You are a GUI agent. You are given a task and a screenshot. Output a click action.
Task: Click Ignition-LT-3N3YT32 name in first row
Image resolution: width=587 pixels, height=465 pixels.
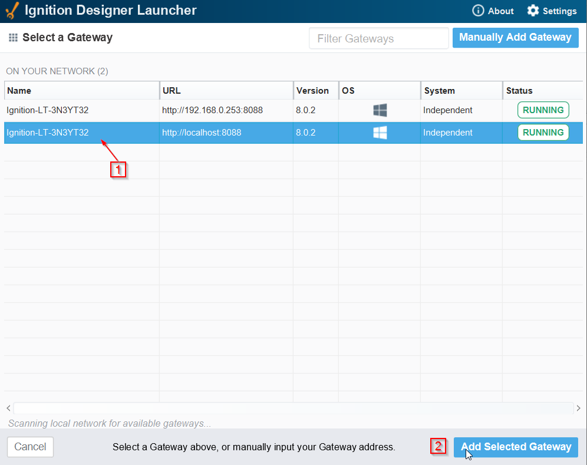point(48,110)
